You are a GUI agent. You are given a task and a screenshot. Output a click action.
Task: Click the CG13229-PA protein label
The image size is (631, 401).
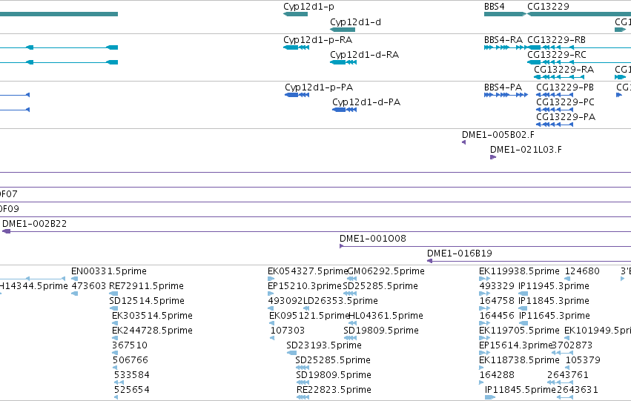566,117
